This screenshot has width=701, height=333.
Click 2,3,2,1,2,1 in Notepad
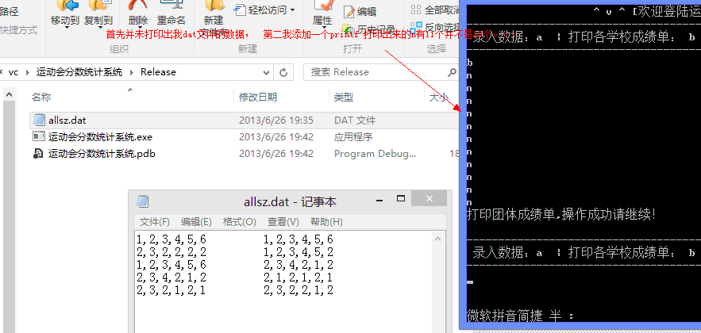pos(171,290)
